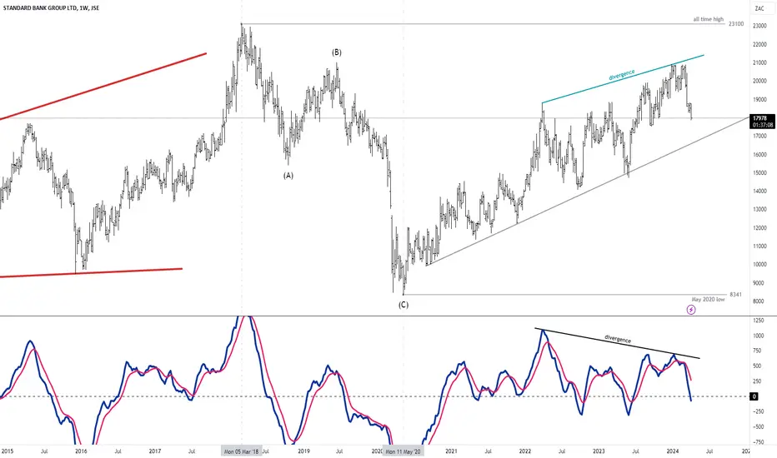Click the 'Mon 11 May '20' date marker
Image resolution: width=777 pixels, height=458 pixels.
(x=404, y=451)
